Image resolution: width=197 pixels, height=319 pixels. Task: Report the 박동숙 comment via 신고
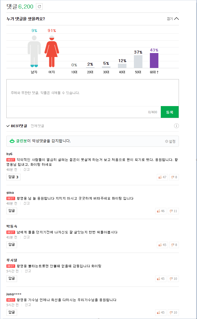click(26, 237)
